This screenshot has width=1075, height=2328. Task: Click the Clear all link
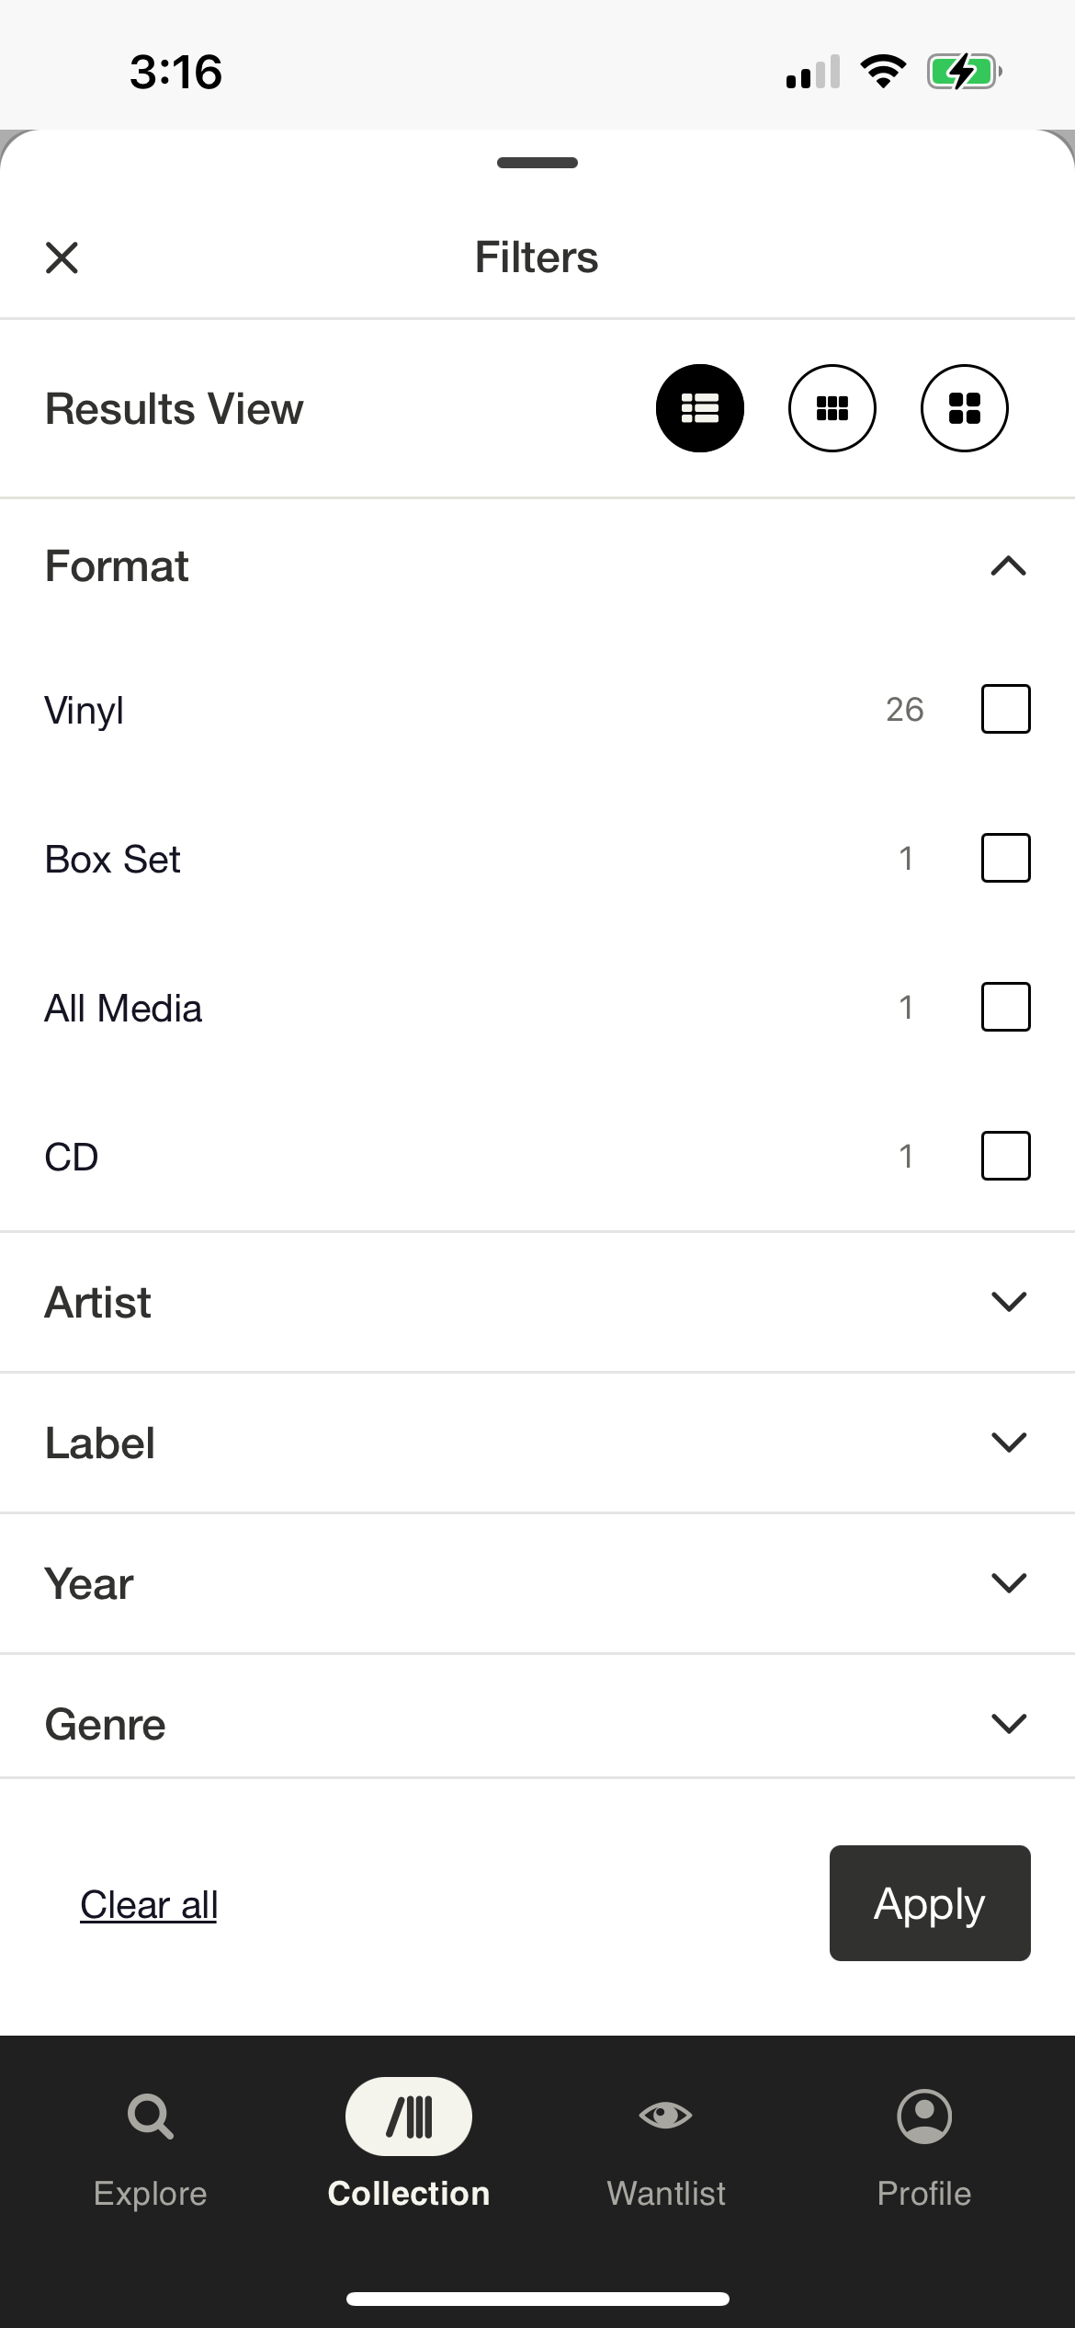click(x=149, y=1905)
